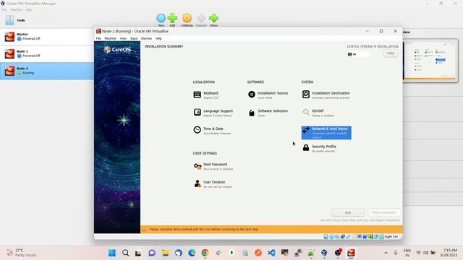Open Time & Date configuration
This screenshot has height=260, width=463.
tap(212, 131)
